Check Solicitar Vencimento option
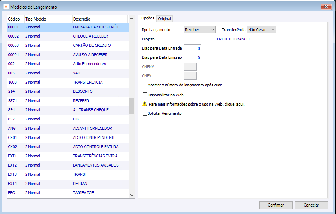 (x=145, y=113)
